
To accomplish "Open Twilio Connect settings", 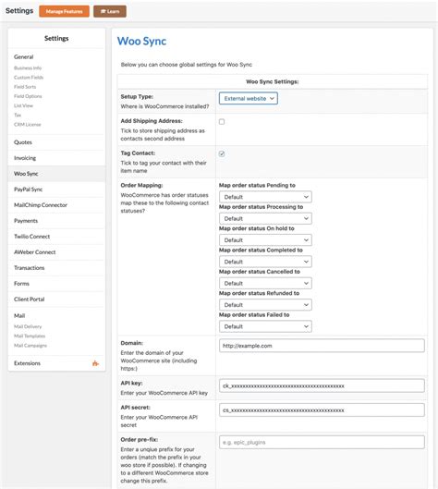I will click(x=56, y=237).
